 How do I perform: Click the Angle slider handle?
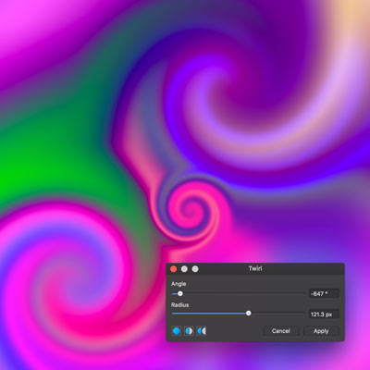(x=180, y=294)
